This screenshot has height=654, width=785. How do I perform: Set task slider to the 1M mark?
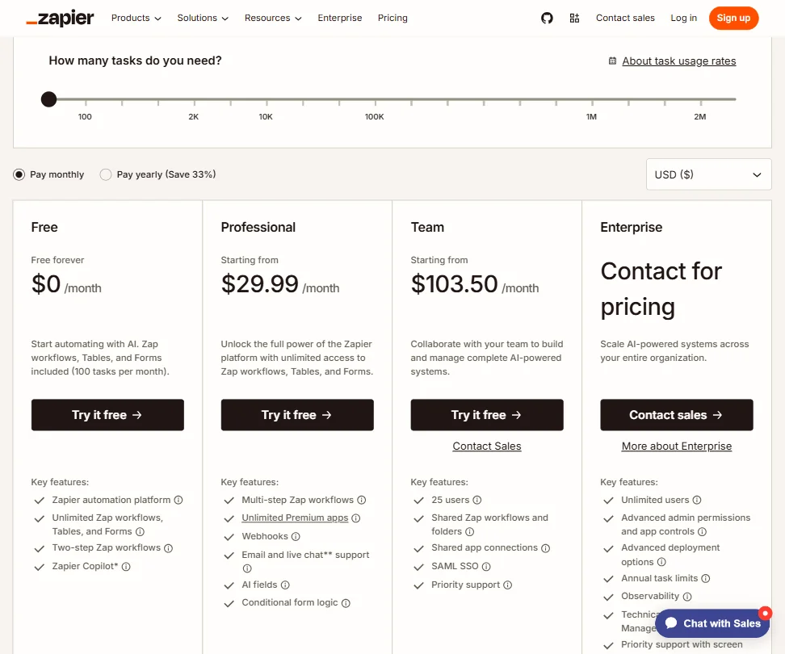pos(592,99)
